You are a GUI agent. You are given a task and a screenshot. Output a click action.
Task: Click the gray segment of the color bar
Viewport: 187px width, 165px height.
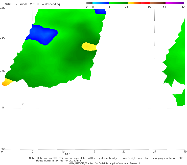tap(89, 3)
